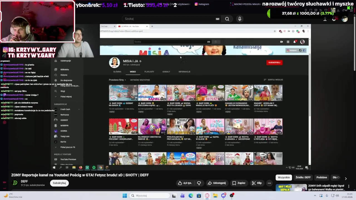356x200 pixels.
Task: Select the Podobne filter chip
Action: [x=322, y=177]
